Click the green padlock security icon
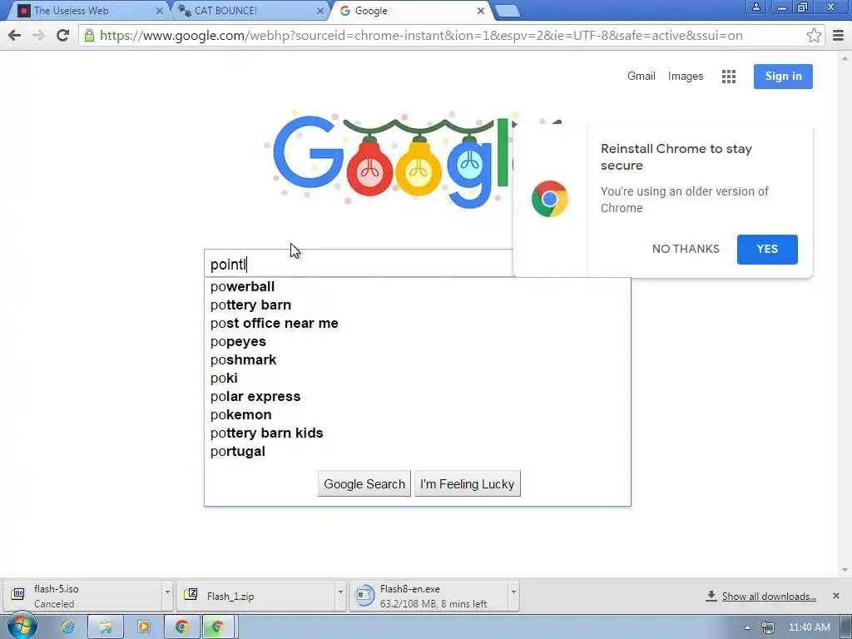This screenshot has width=852, height=639. tap(89, 36)
